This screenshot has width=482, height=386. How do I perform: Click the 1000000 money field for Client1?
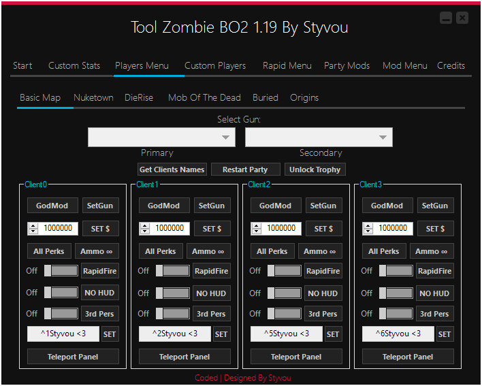point(165,228)
